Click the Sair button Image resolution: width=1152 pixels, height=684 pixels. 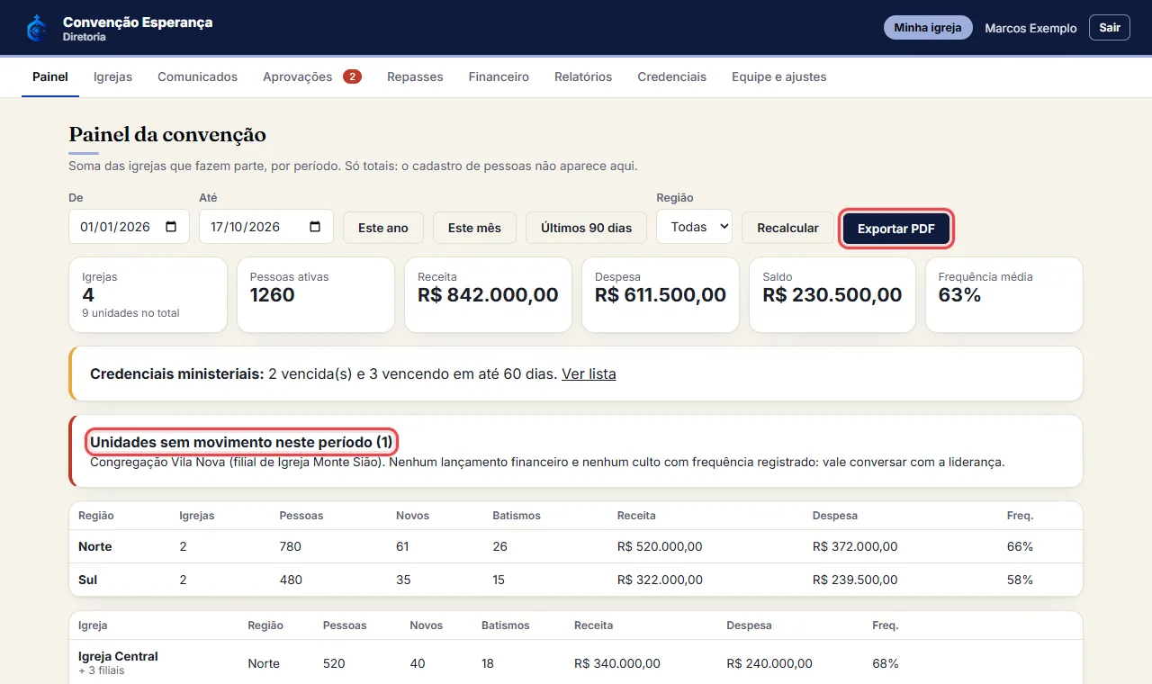pyautogui.click(x=1110, y=28)
